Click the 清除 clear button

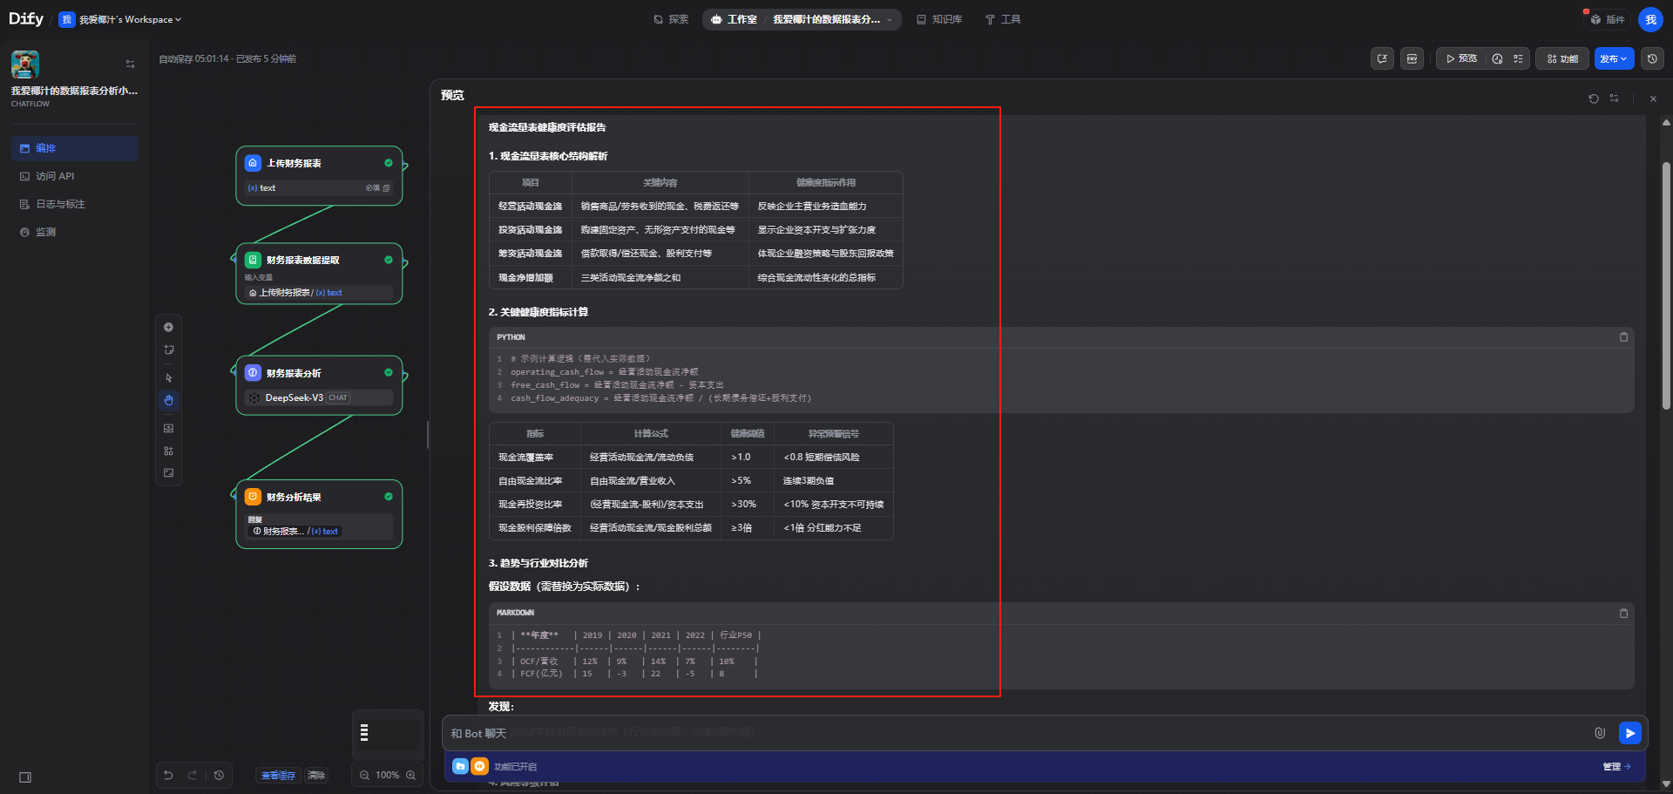point(316,775)
